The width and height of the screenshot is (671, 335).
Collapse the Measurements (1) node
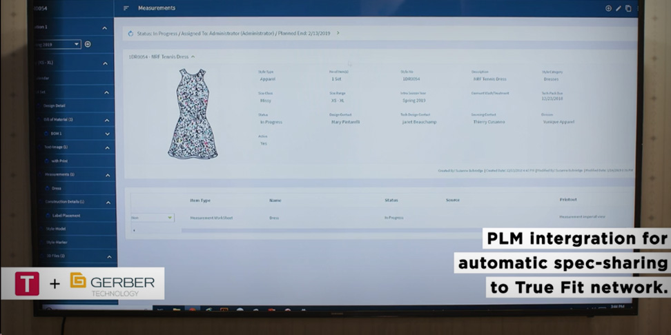pyautogui.click(x=108, y=175)
